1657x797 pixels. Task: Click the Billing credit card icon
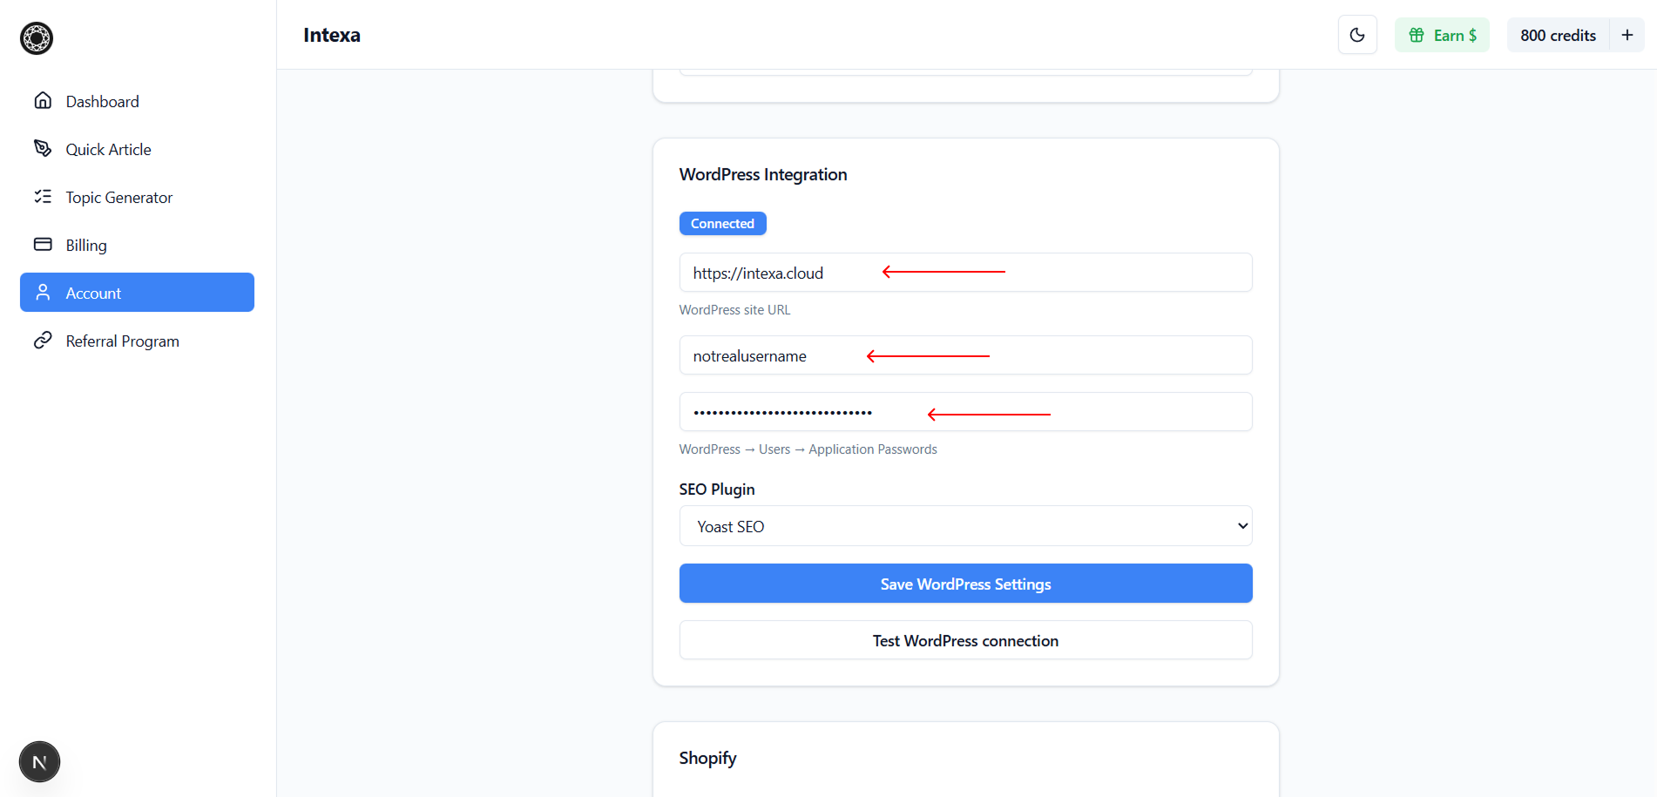pos(43,245)
